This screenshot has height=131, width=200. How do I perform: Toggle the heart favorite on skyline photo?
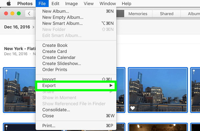pos(133,108)
